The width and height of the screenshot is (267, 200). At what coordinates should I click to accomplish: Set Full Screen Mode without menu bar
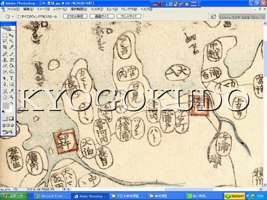coord(12,125)
